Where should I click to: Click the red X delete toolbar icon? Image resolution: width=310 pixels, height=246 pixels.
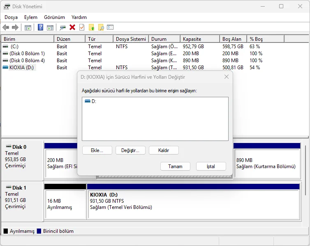[72, 27]
